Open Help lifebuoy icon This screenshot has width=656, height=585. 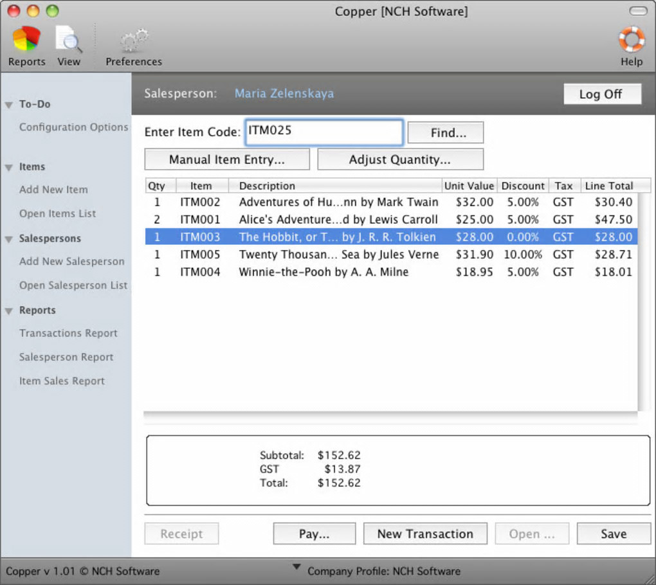pos(632,40)
